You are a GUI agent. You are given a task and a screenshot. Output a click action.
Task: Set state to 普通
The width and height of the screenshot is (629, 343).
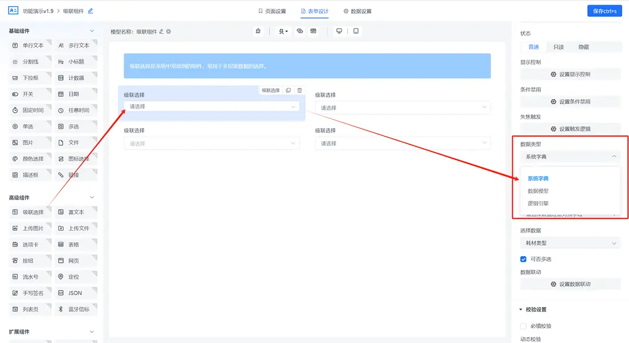point(533,47)
